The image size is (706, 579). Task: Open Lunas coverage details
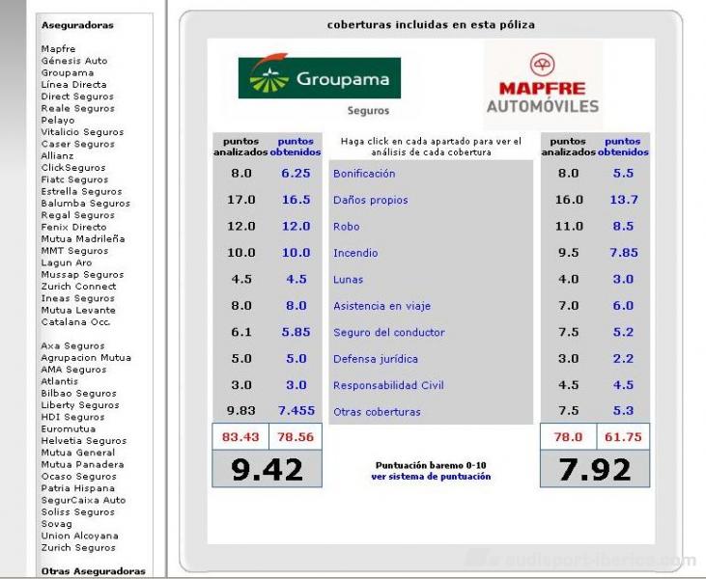click(348, 280)
